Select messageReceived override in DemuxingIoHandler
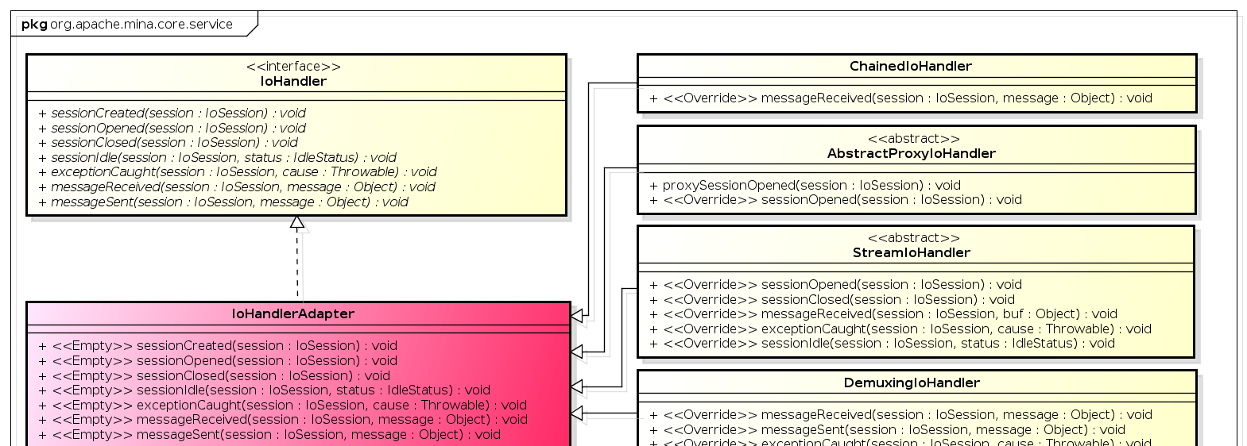The height and width of the screenshot is (446, 1247). [x=900, y=415]
